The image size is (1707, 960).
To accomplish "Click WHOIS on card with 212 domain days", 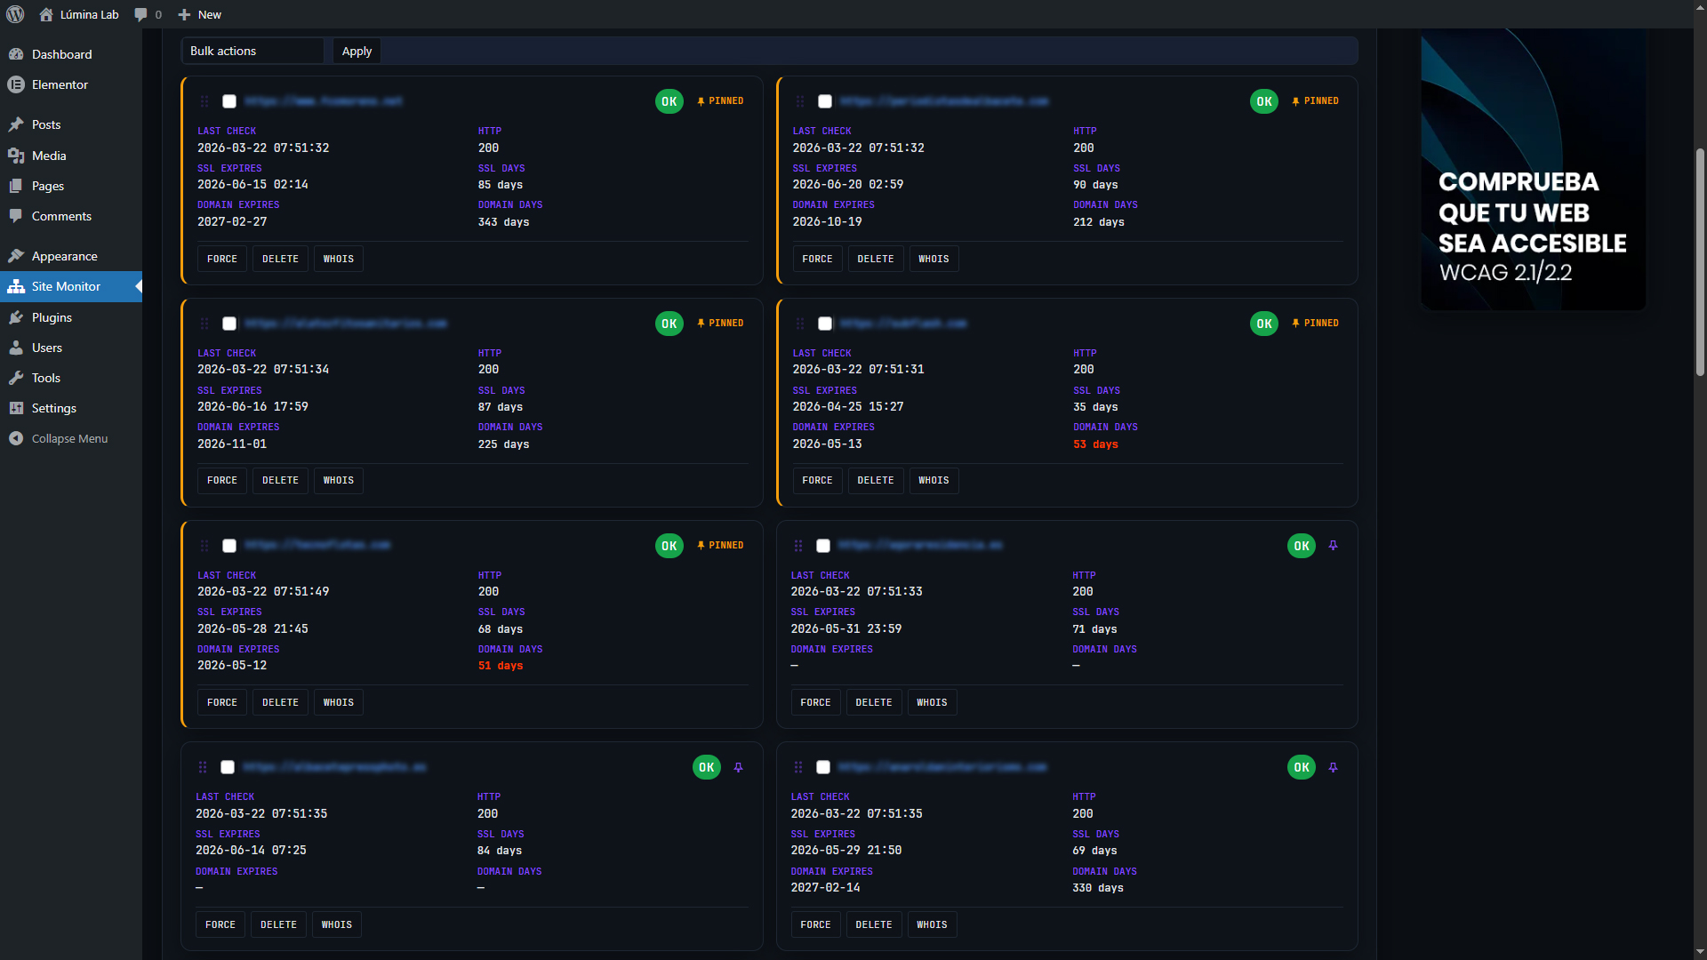I will tap(934, 259).
